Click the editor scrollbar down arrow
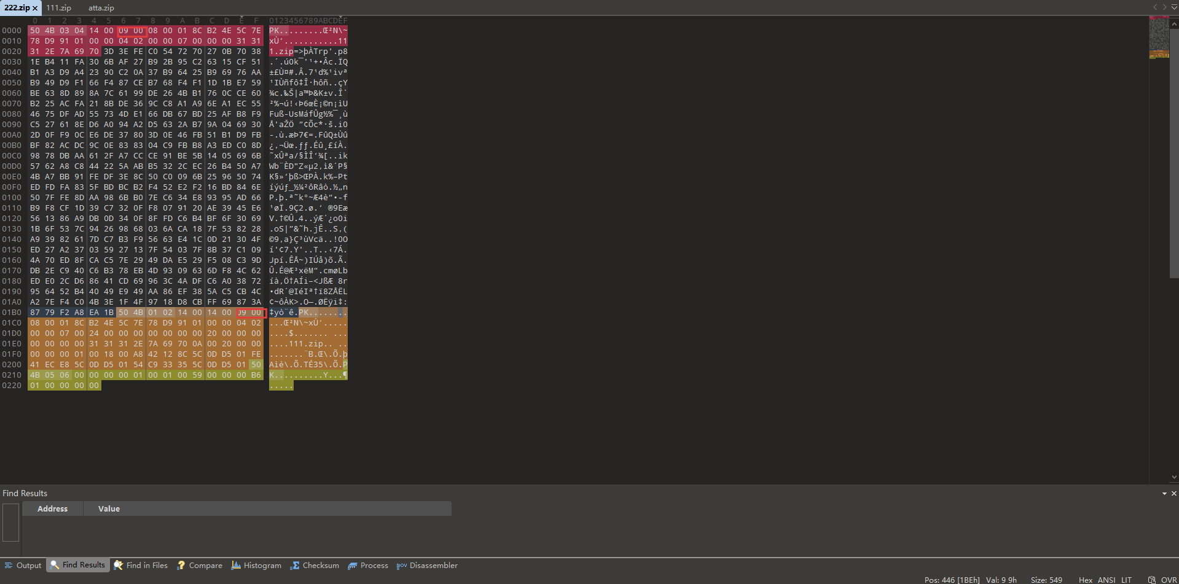 click(1174, 477)
